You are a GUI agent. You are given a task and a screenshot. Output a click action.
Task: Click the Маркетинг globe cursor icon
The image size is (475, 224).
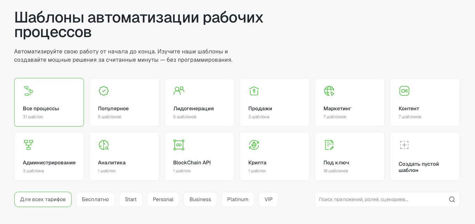click(x=329, y=91)
